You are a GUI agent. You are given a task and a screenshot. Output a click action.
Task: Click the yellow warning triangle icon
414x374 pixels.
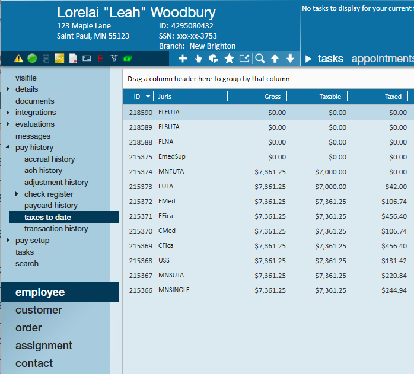click(18, 58)
